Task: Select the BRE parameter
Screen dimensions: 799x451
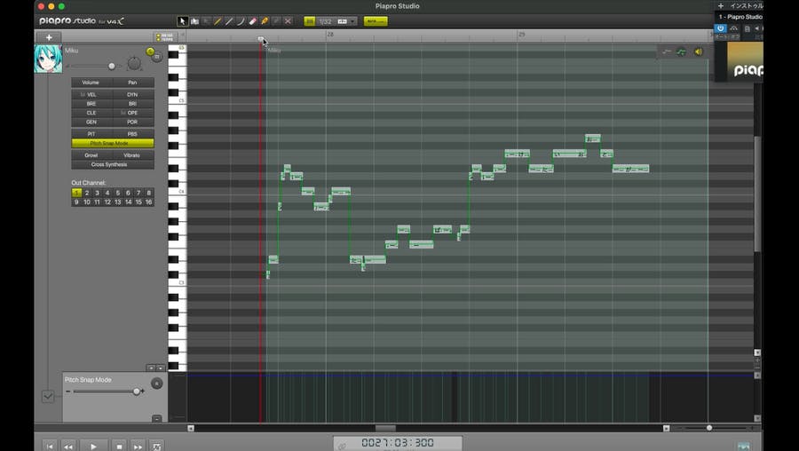Action: click(91, 104)
